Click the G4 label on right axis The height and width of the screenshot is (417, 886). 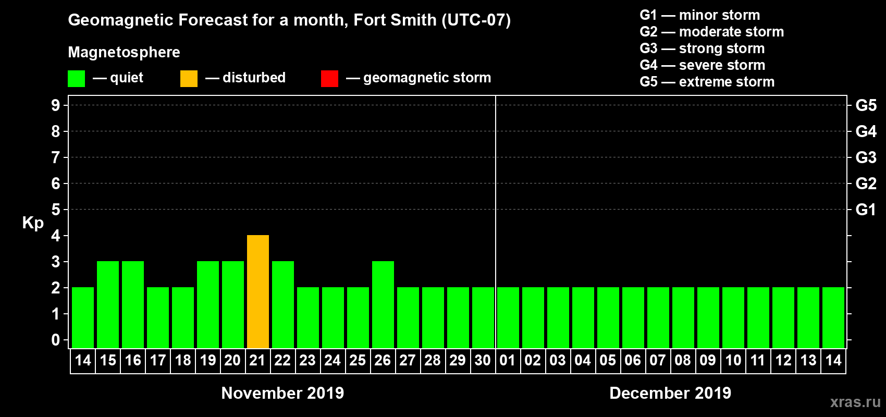(866, 131)
